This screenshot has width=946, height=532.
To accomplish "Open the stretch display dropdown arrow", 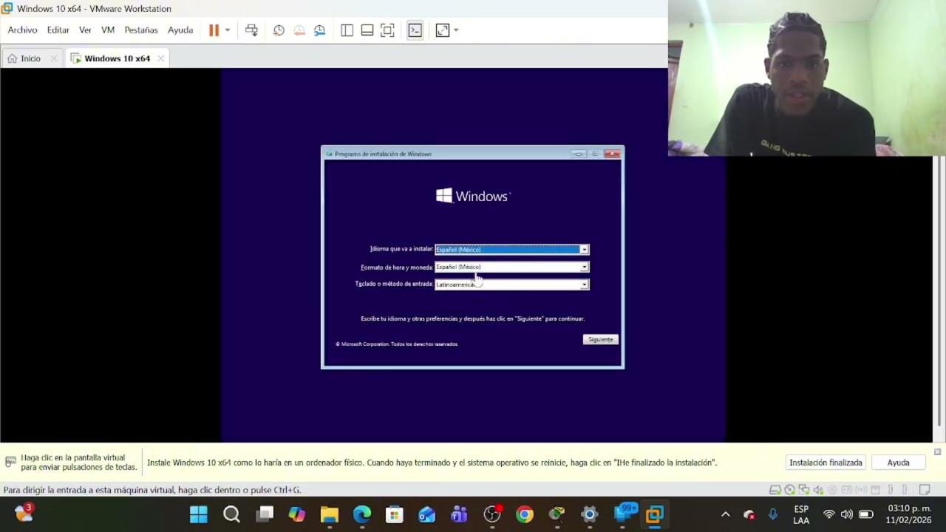I will pyautogui.click(x=456, y=30).
